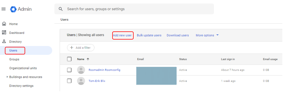
Task: Open the hamburger main menu
Action: 4,9
